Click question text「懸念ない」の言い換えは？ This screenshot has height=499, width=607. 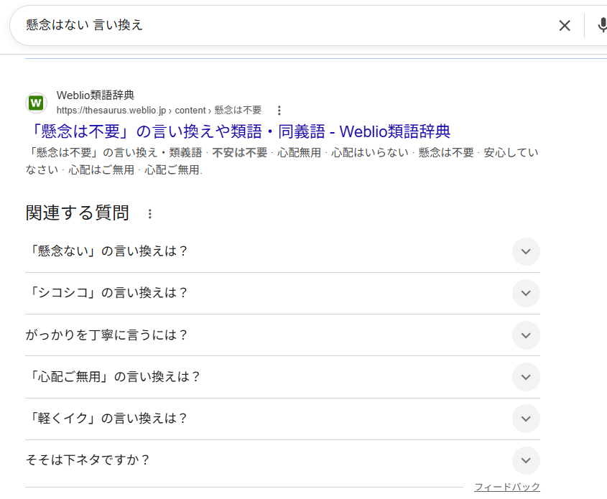pyautogui.click(x=107, y=251)
